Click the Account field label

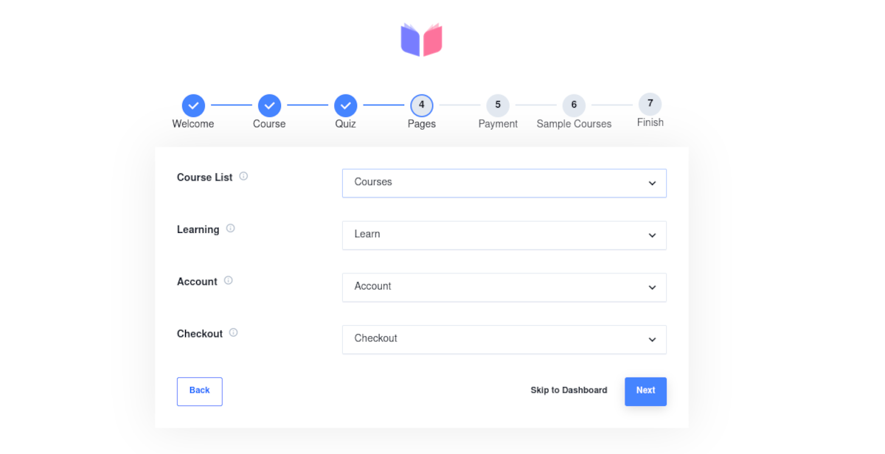coord(197,282)
